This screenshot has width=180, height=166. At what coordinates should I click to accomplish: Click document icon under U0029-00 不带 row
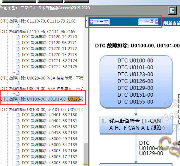(18, 83)
